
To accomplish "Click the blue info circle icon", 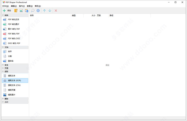I will pyautogui.click(x=38, y=11).
